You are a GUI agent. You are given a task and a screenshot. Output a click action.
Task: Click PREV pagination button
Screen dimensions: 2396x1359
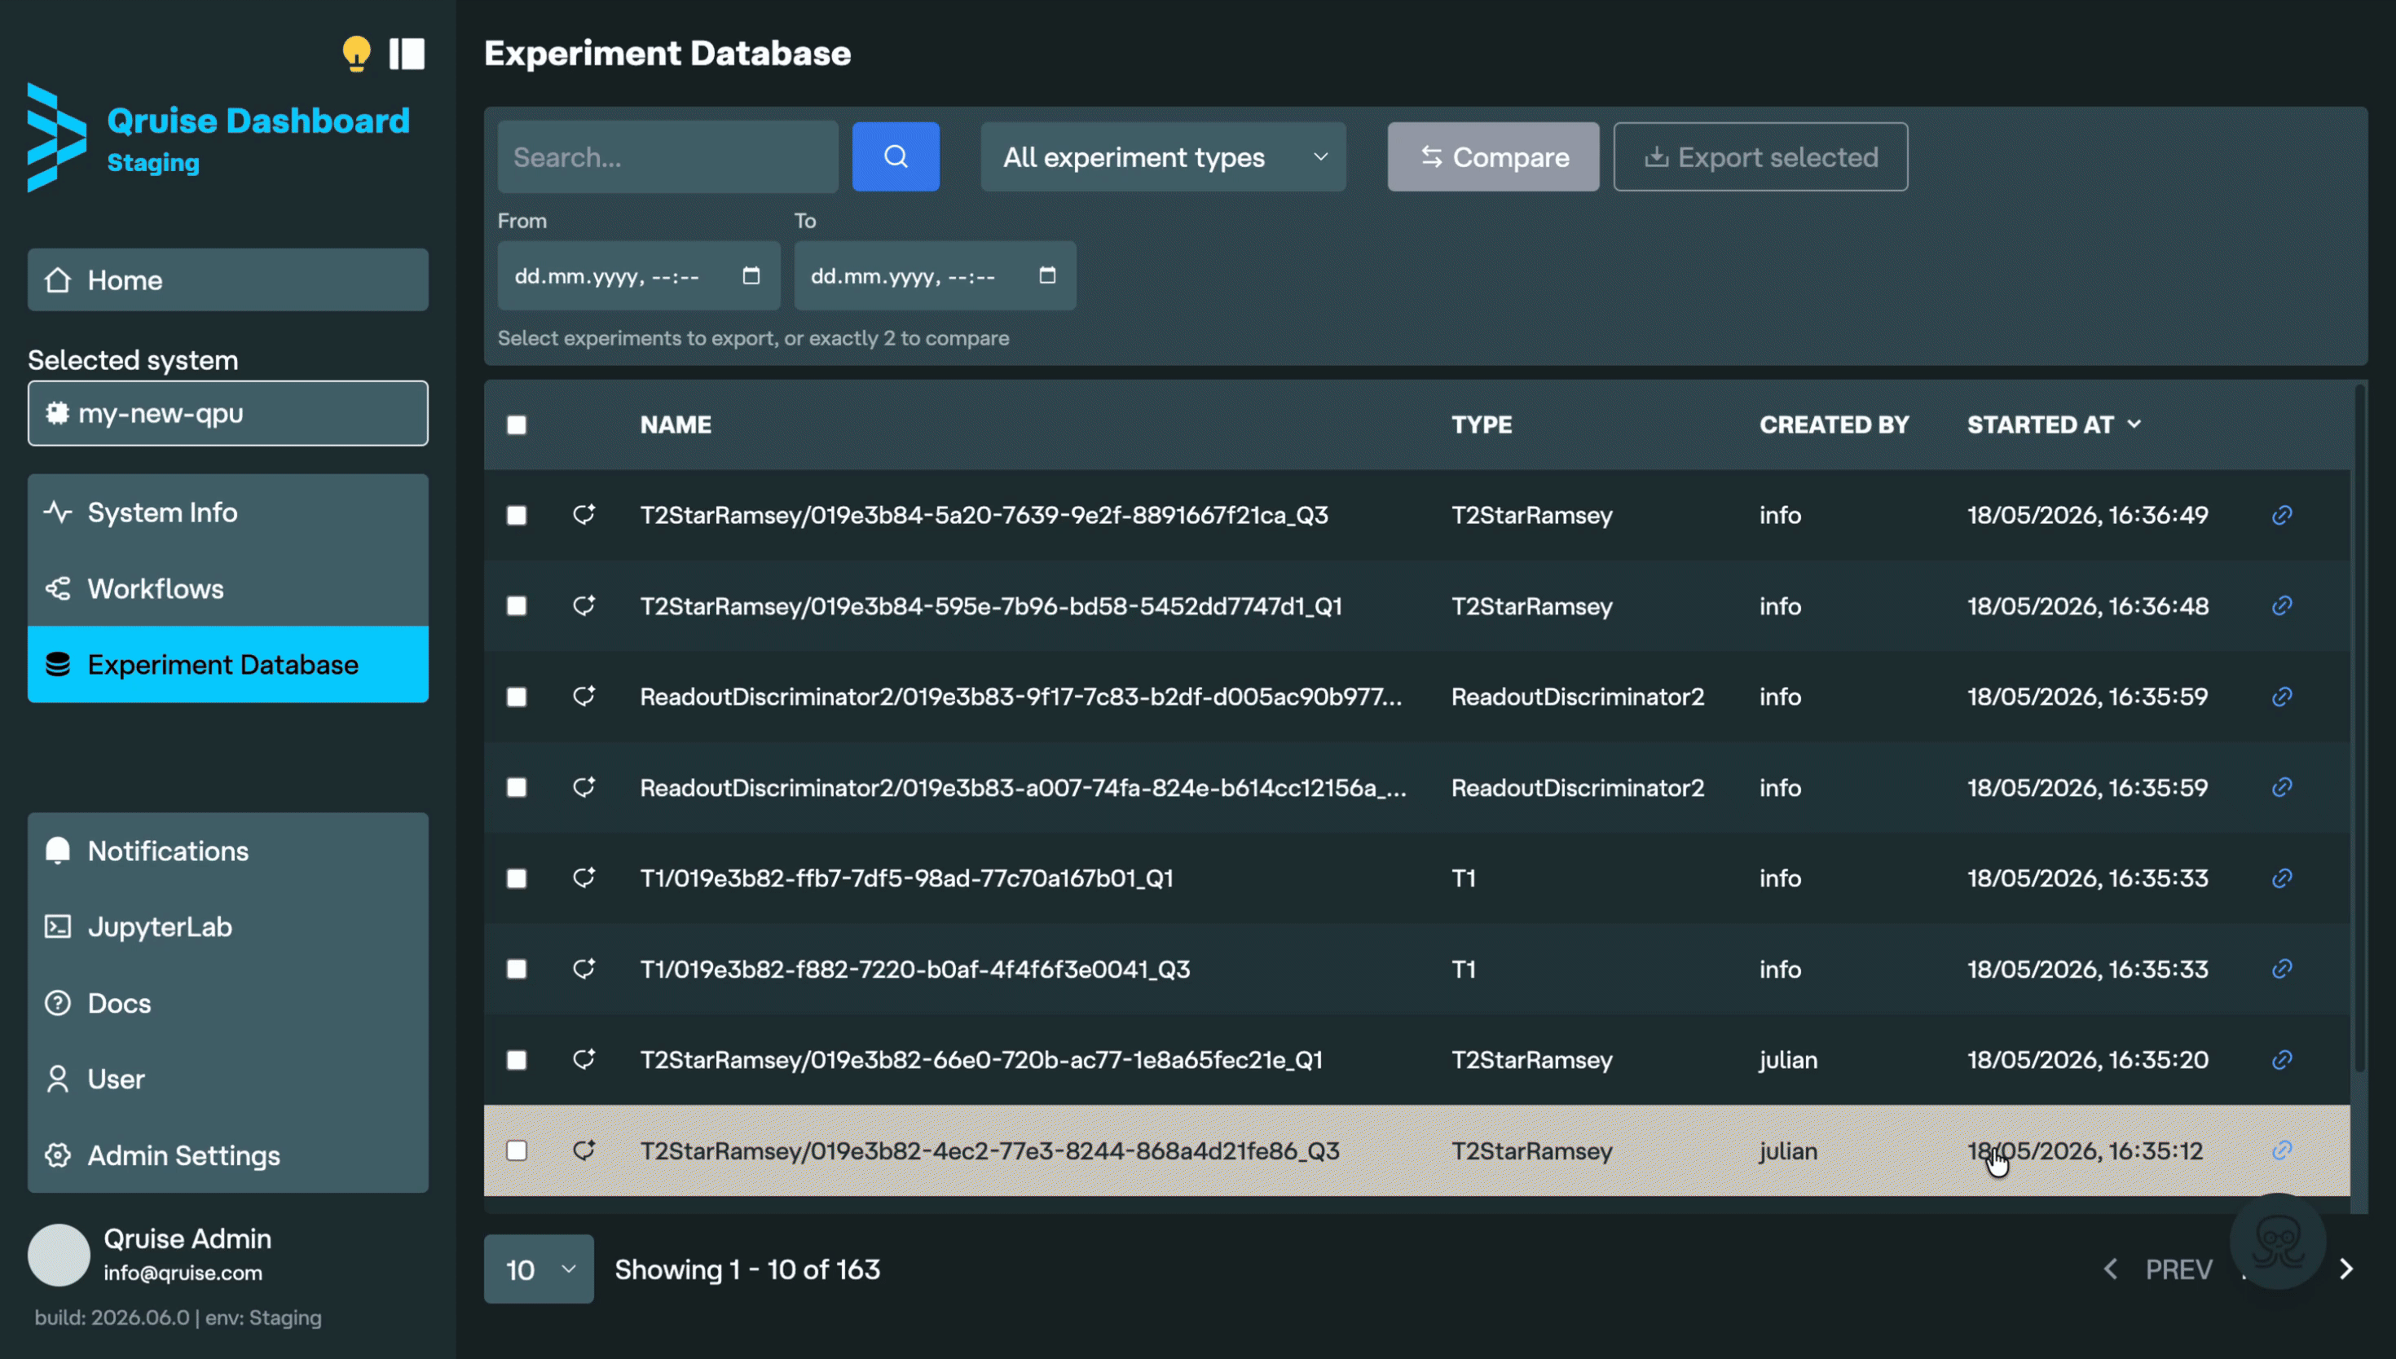pyautogui.click(x=2178, y=1269)
